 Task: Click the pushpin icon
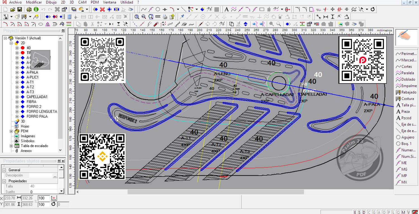182,17
